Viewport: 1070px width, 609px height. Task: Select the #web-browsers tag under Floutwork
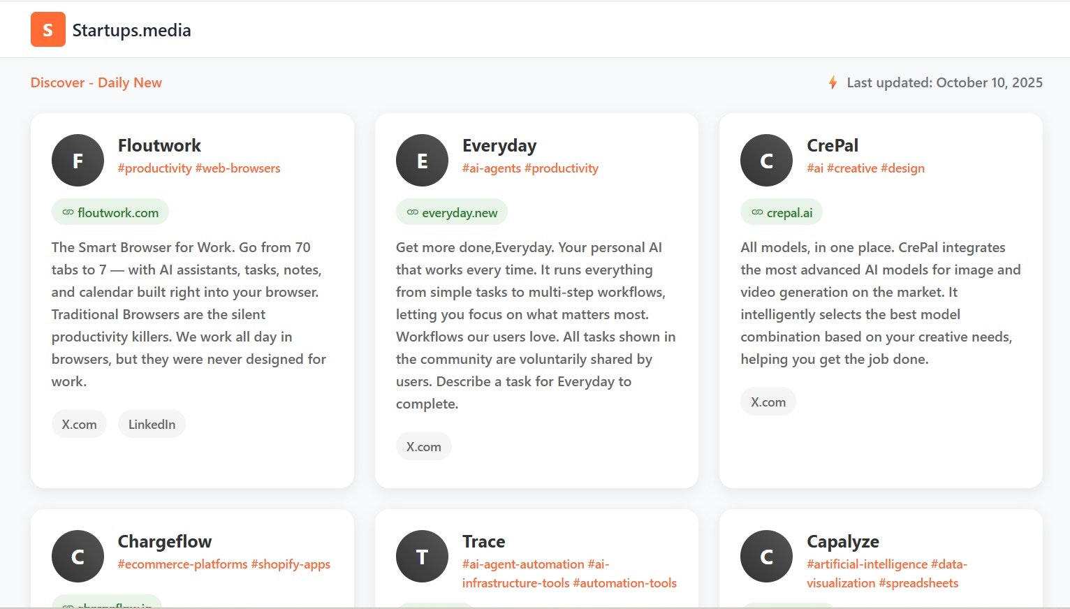coord(237,168)
